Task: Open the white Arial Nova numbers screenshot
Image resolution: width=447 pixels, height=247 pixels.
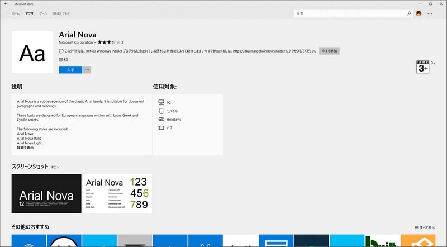Action: click(117, 194)
